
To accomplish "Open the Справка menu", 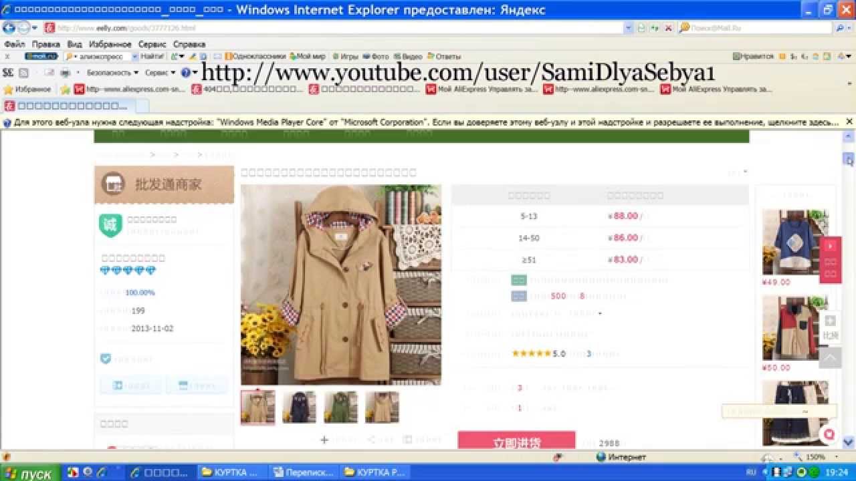I will point(189,44).
